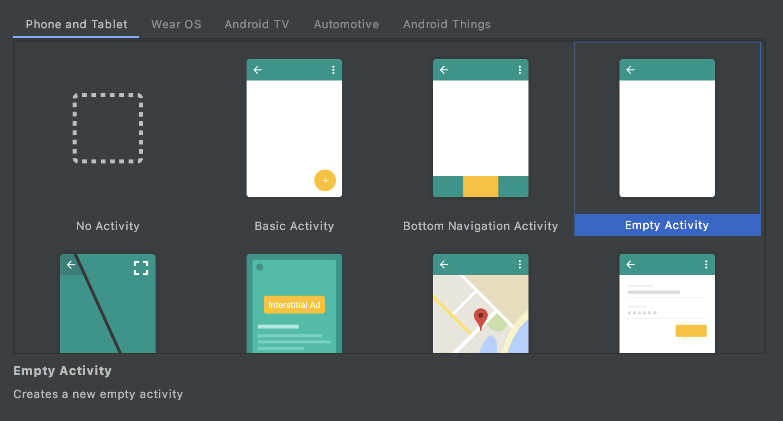
Task: Click the back arrow in Empty Activity preview
Action: pos(631,70)
